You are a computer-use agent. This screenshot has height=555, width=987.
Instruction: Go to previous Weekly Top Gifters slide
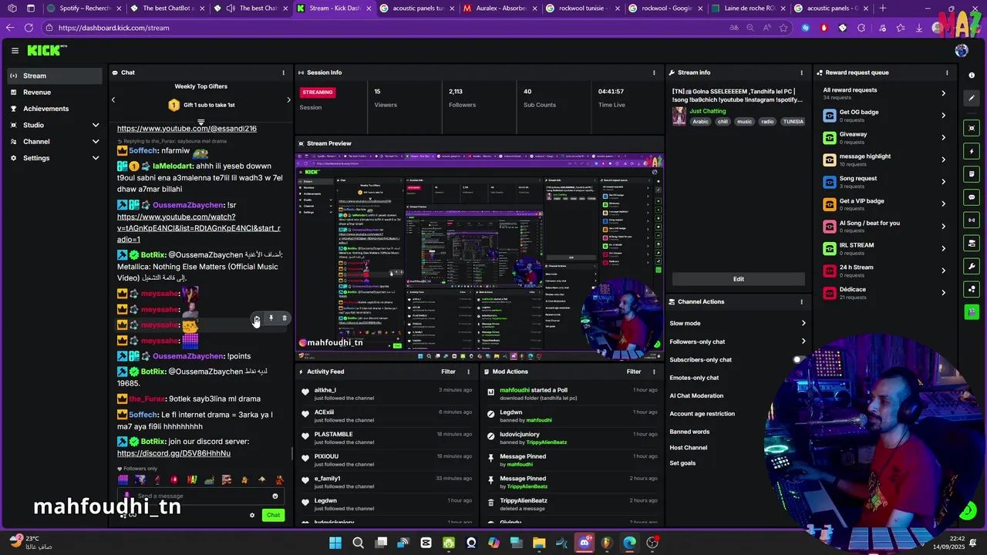point(113,99)
